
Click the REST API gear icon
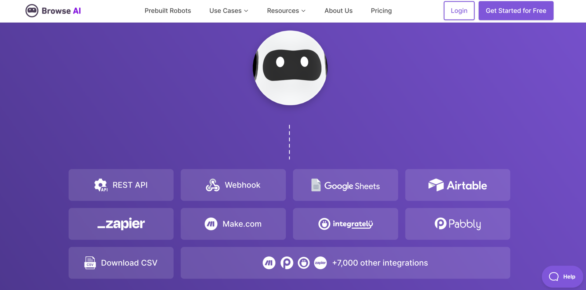(x=101, y=185)
